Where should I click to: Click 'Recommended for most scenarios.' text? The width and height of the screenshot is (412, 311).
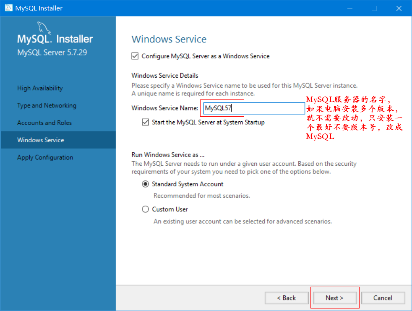202,196
